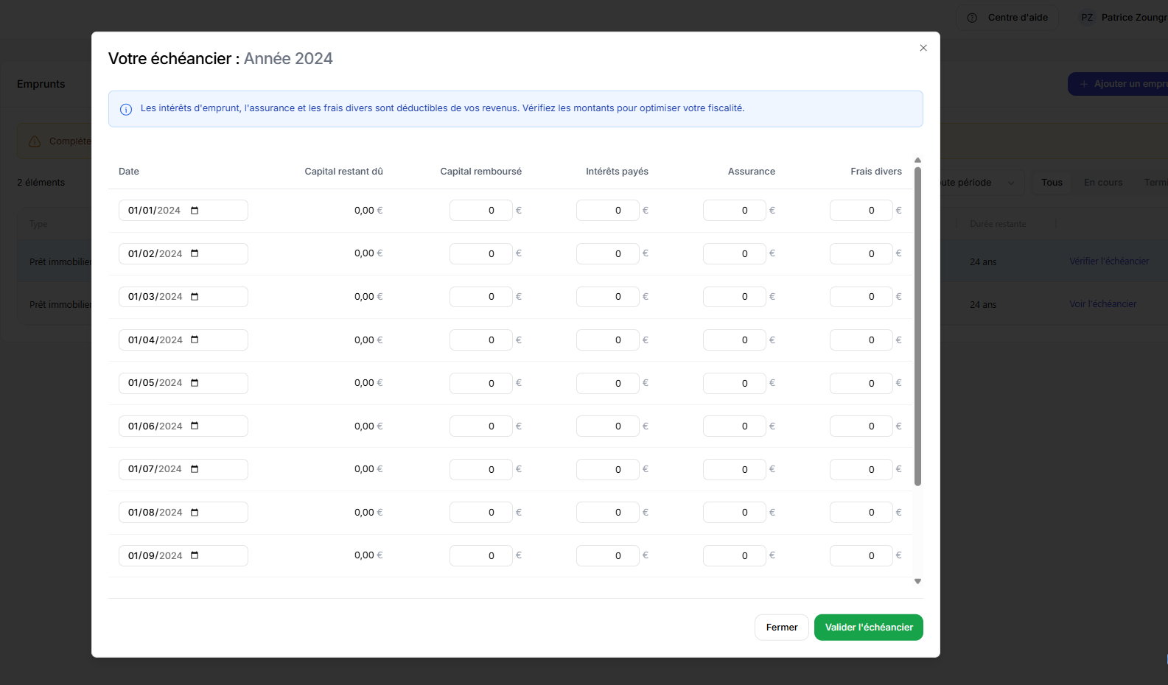This screenshot has width=1168, height=685.
Task: Click the Capital remboursé column header
Action: tap(480, 172)
